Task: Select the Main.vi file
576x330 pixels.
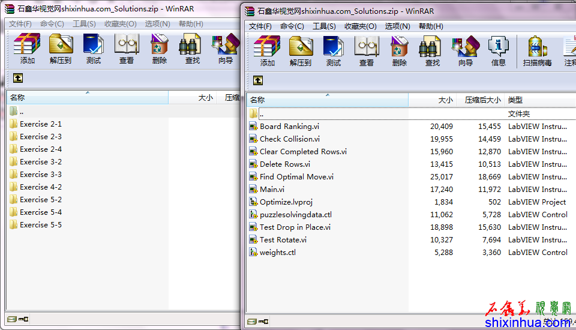Action: click(272, 190)
